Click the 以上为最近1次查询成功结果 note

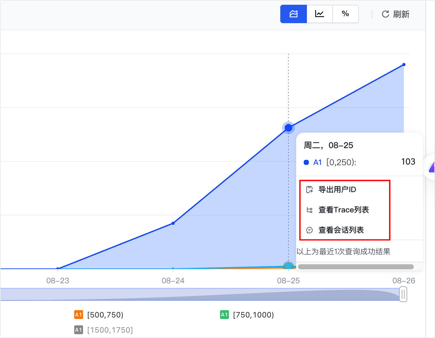(344, 252)
